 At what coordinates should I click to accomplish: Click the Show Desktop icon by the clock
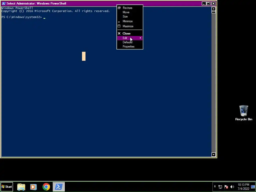point(253,187)
